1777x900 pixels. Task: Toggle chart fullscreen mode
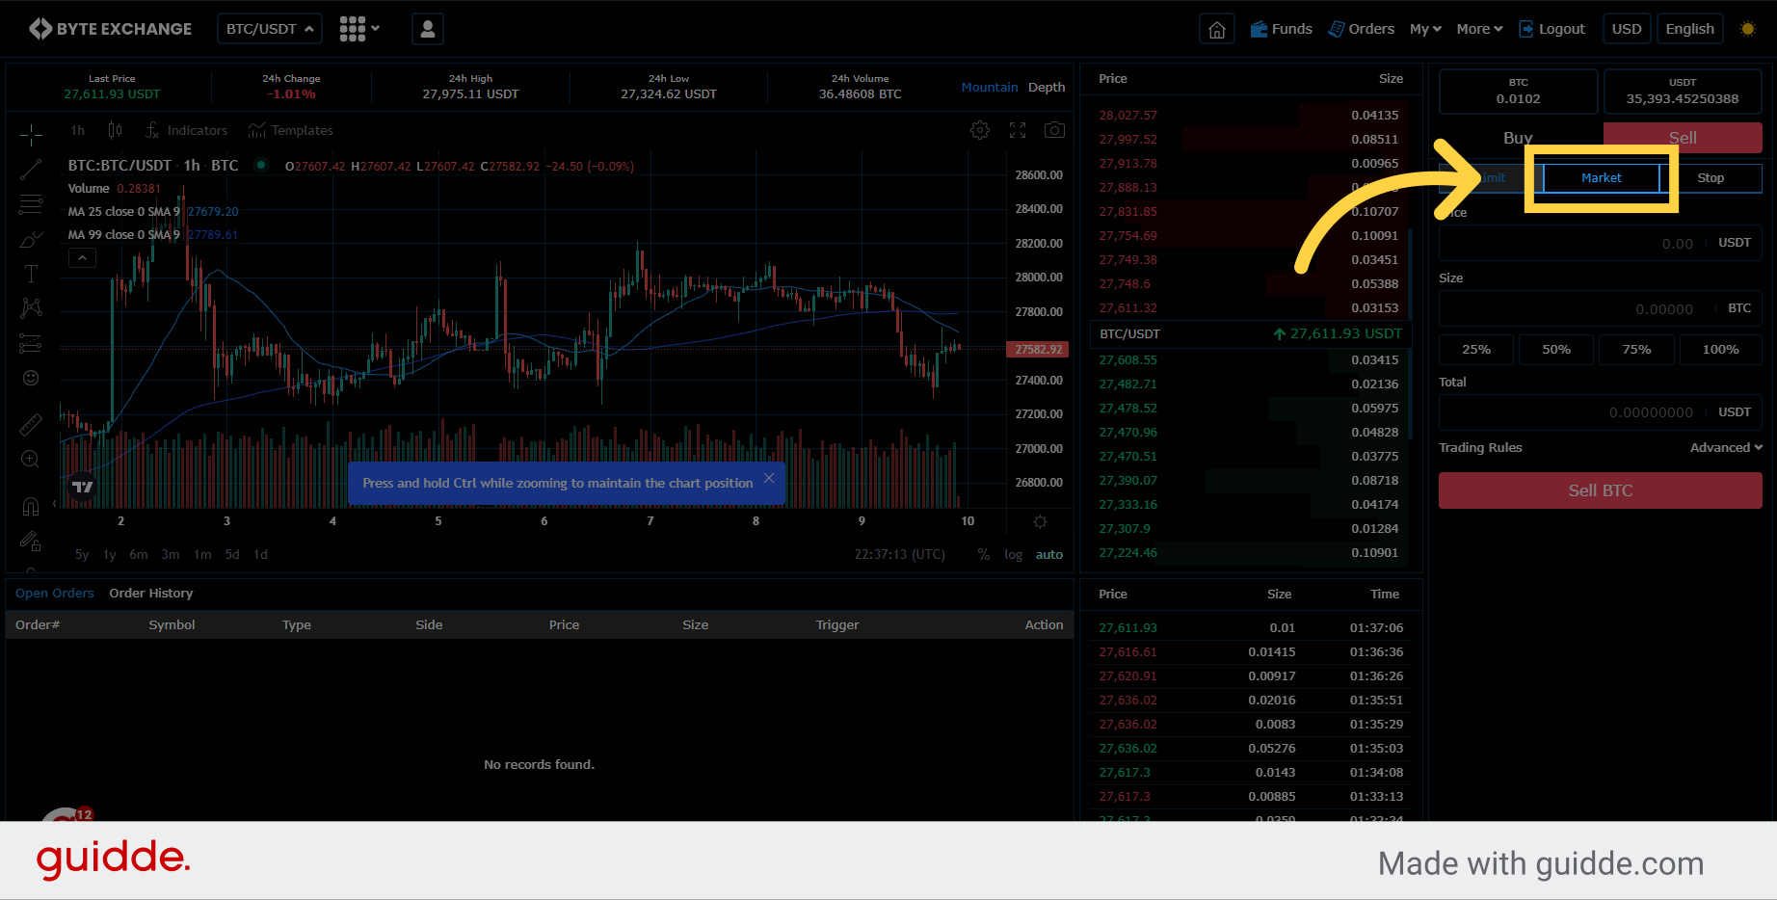click(1018, 130)
